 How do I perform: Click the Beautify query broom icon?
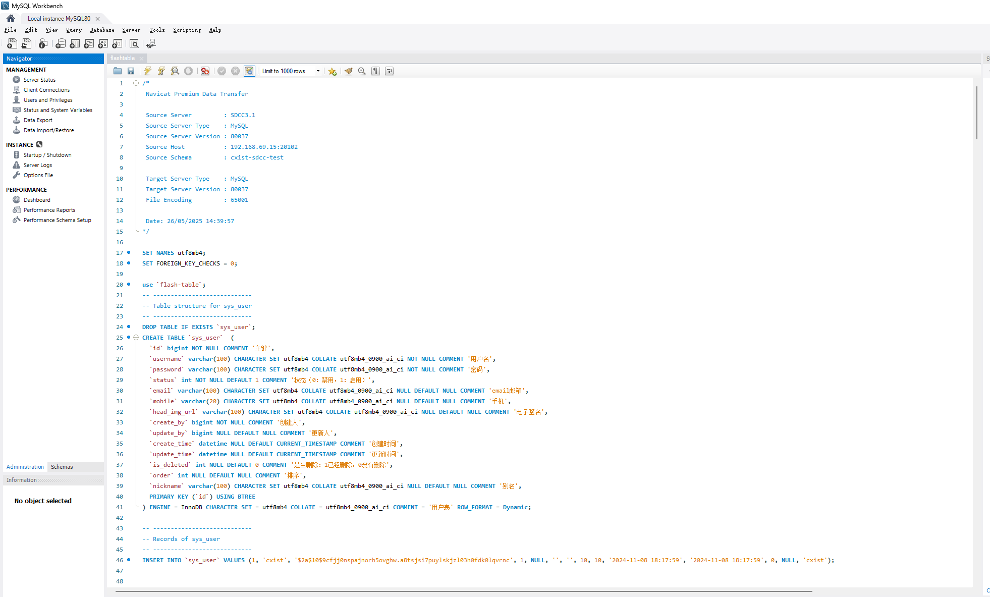[x=348, y=71]
